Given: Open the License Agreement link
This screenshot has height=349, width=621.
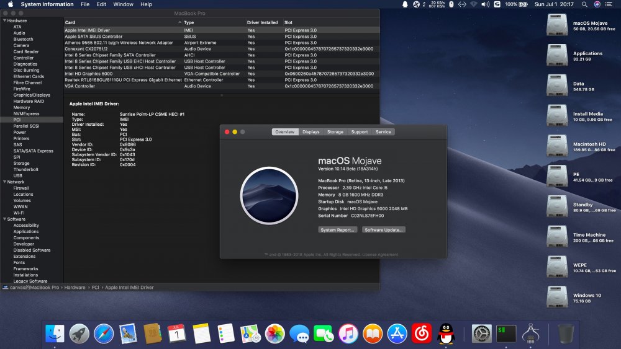Looking at the screenshot, I should click(380, 255).
